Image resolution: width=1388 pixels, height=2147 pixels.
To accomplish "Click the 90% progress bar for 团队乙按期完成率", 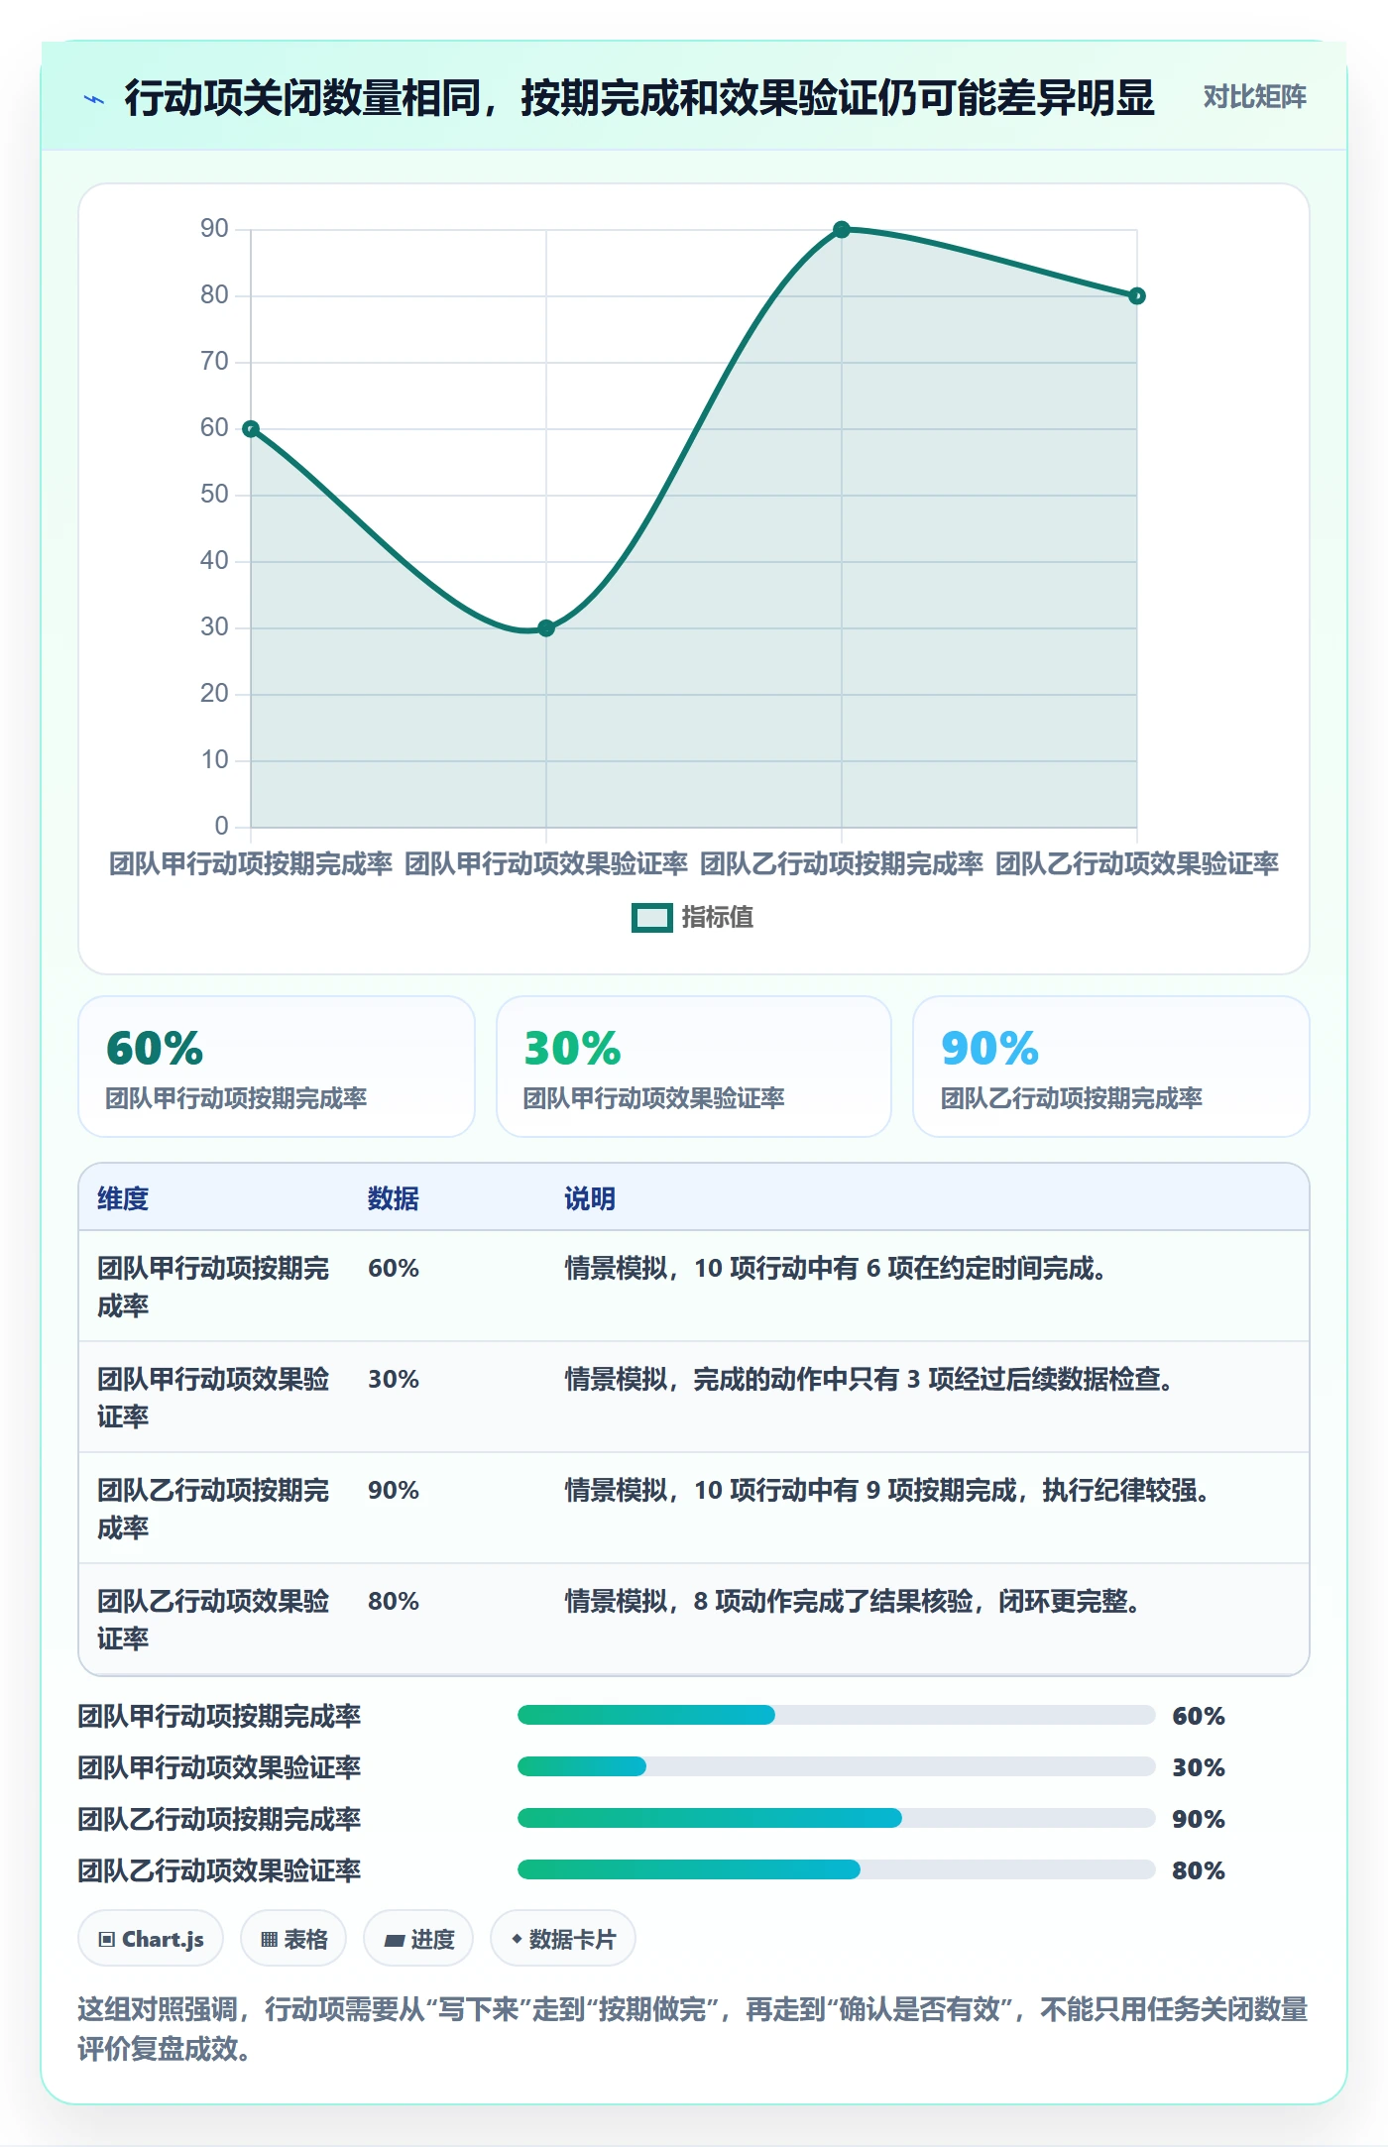I will click(837, 1819).
